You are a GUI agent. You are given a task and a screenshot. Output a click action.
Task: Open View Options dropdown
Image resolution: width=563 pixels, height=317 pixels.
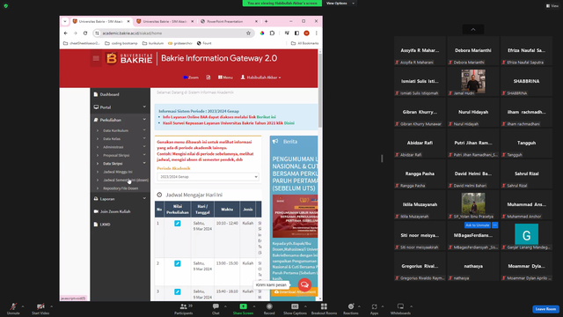(x=340, y=4)
